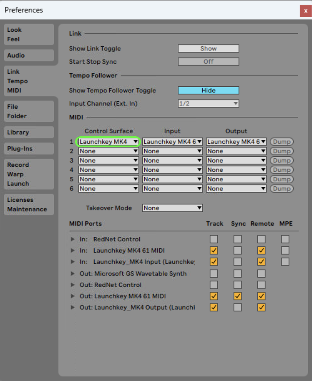Go to the Library tab

click(x=29, y=132)
